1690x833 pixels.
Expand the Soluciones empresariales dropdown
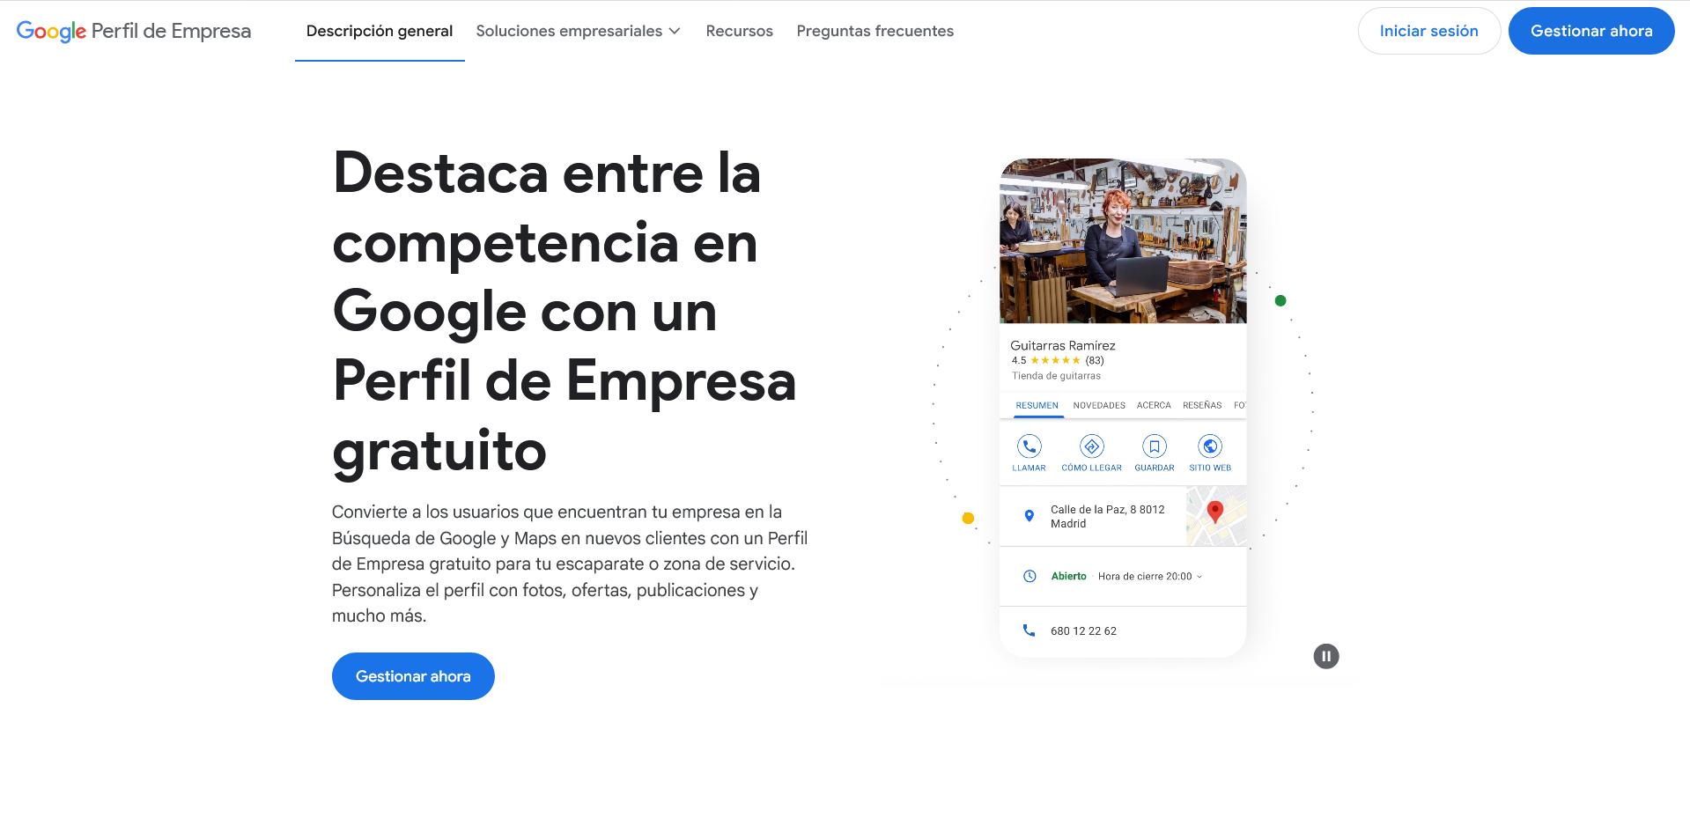(x=579, y=31)
